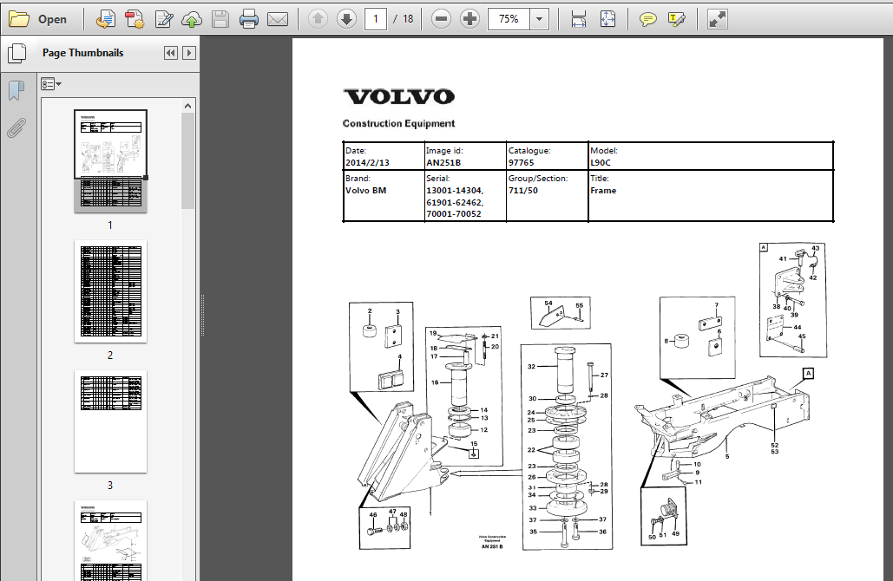
Task: Zoom out with minus button
Action: tap(441, 19)
